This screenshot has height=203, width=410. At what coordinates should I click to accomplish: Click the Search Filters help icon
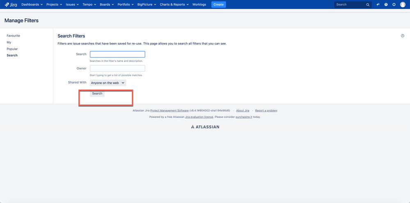tap(403, 36)
